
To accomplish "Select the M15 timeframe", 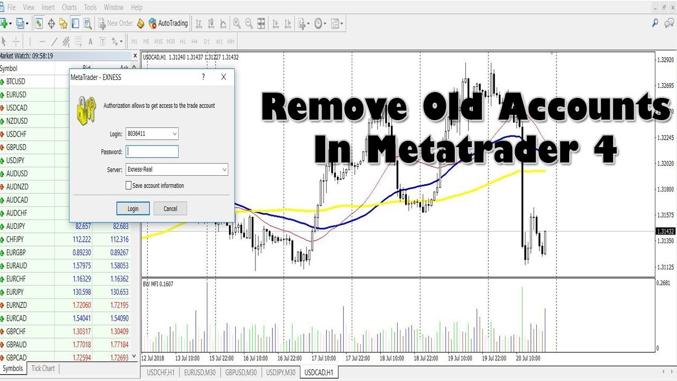I will click(158, 41).
